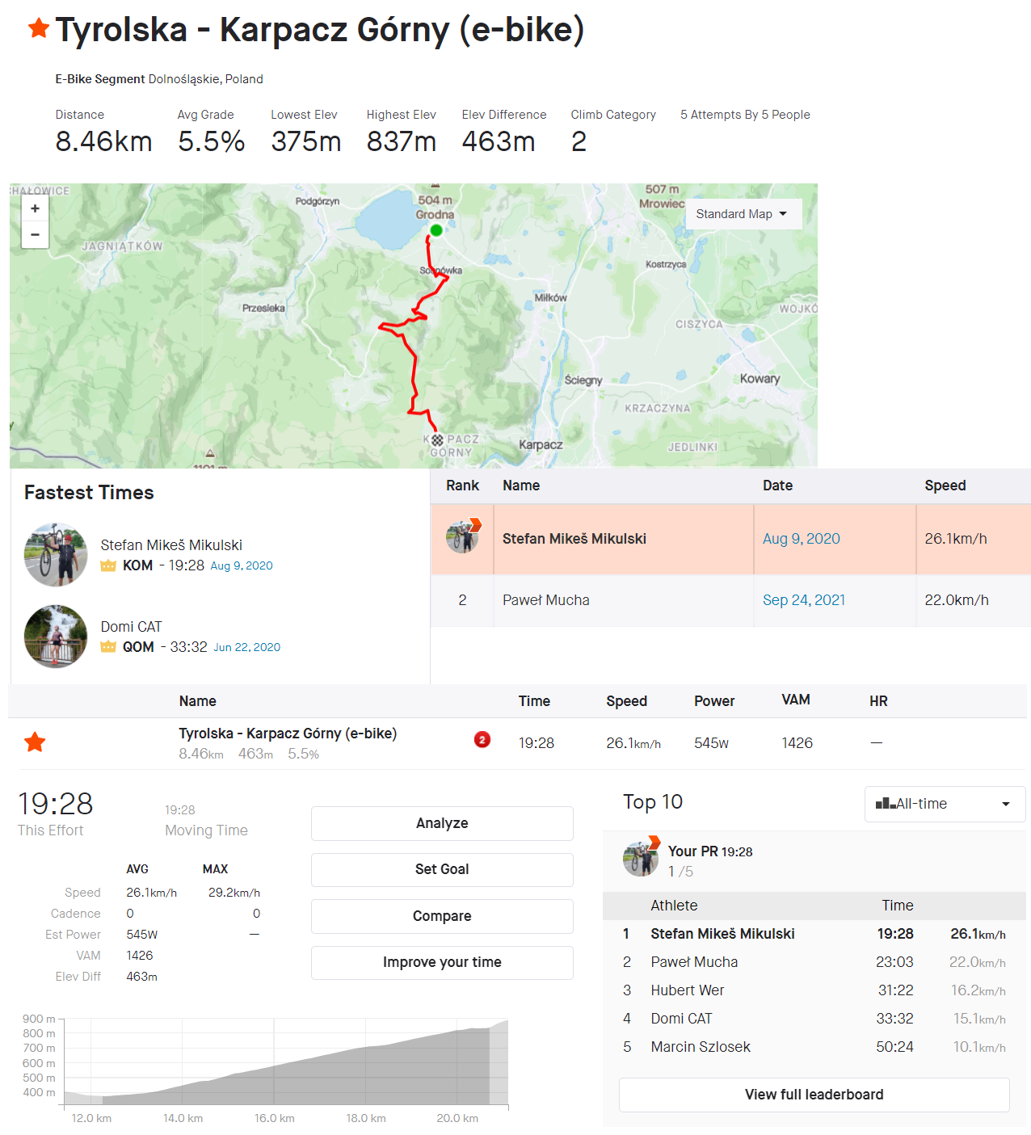Viewport: 1031px width, 1135px height.
Task: Open Domi CAT's profile photo
Action: coord(56,636)
